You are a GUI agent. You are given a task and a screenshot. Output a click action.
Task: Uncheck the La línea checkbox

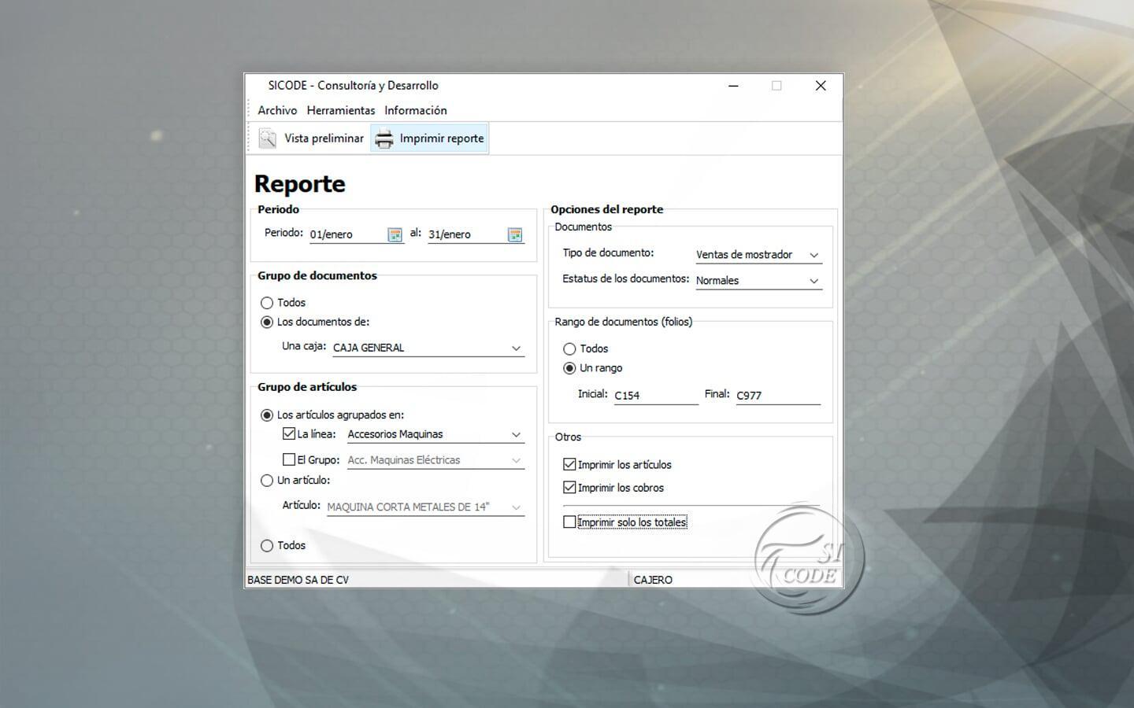click(289, 434)
